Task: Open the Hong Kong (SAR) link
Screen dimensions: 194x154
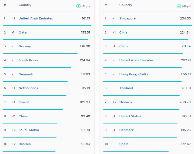Action: [133, 74]
